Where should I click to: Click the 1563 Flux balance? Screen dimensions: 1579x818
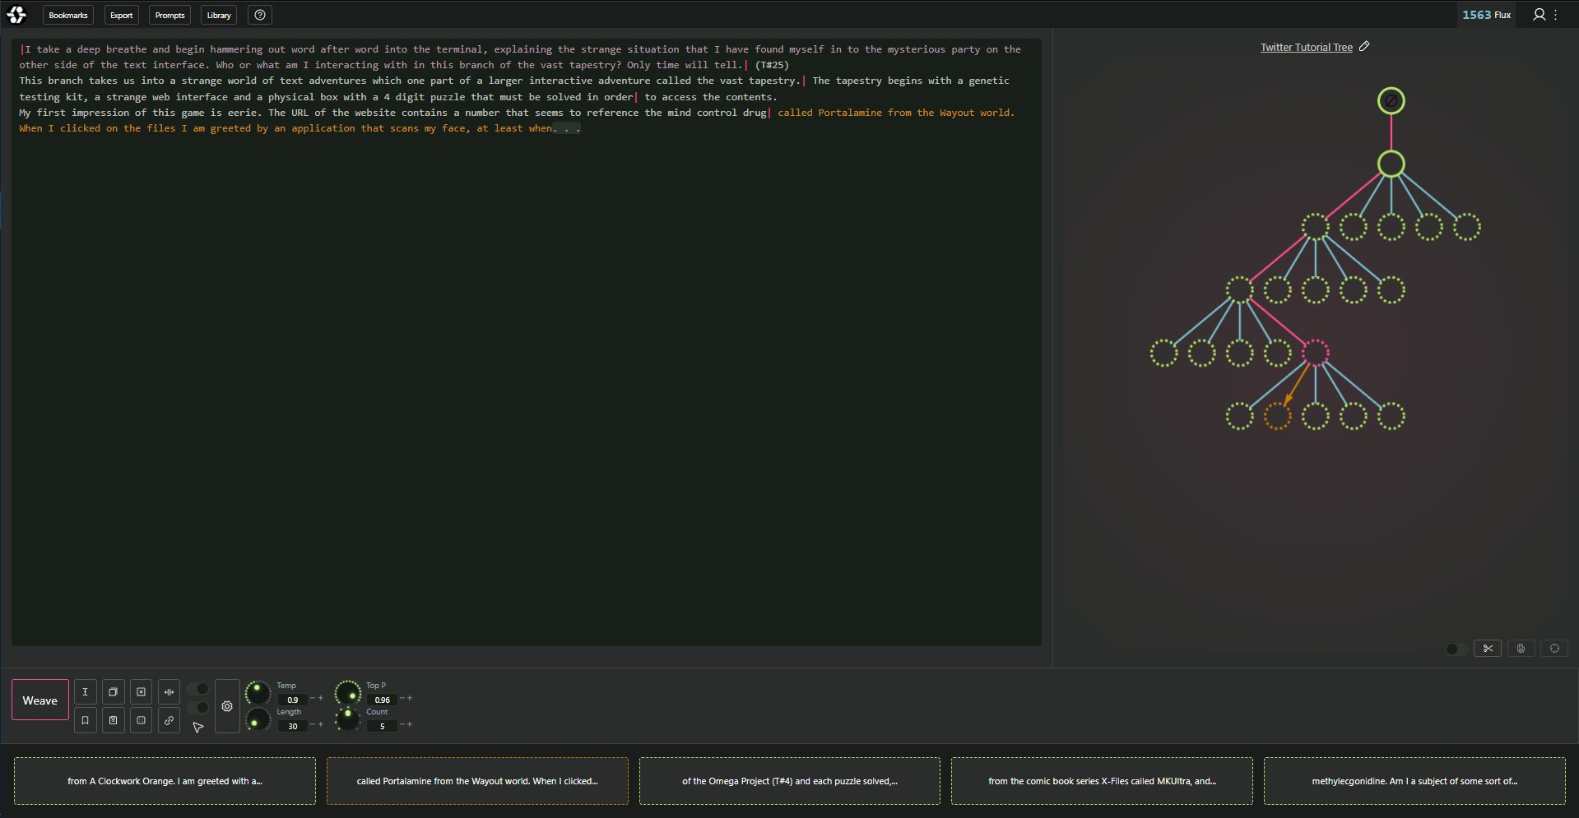(1486, 15)
